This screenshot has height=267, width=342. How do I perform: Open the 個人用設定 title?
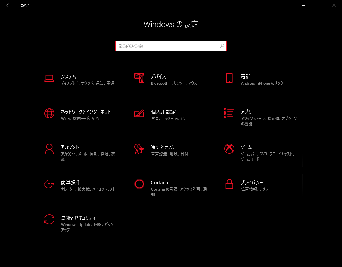[x=163, y=112]
